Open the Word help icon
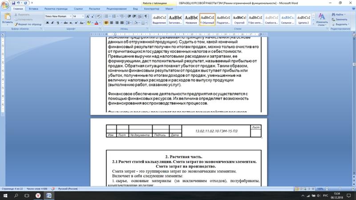This screenshot has height=200, width=356. tap(353, 8)
